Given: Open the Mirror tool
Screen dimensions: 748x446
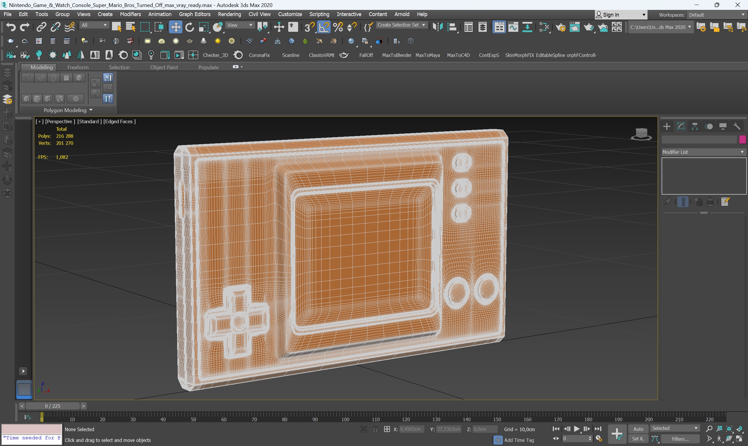Looking at the screenshot, I should pyautogui.click(x=438, y=27).
